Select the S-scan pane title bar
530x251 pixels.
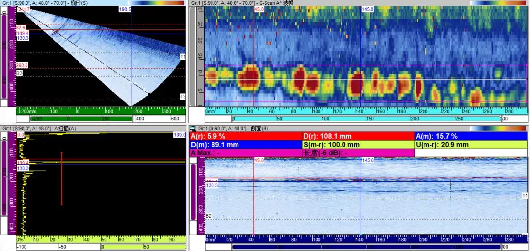click(93, 3)
